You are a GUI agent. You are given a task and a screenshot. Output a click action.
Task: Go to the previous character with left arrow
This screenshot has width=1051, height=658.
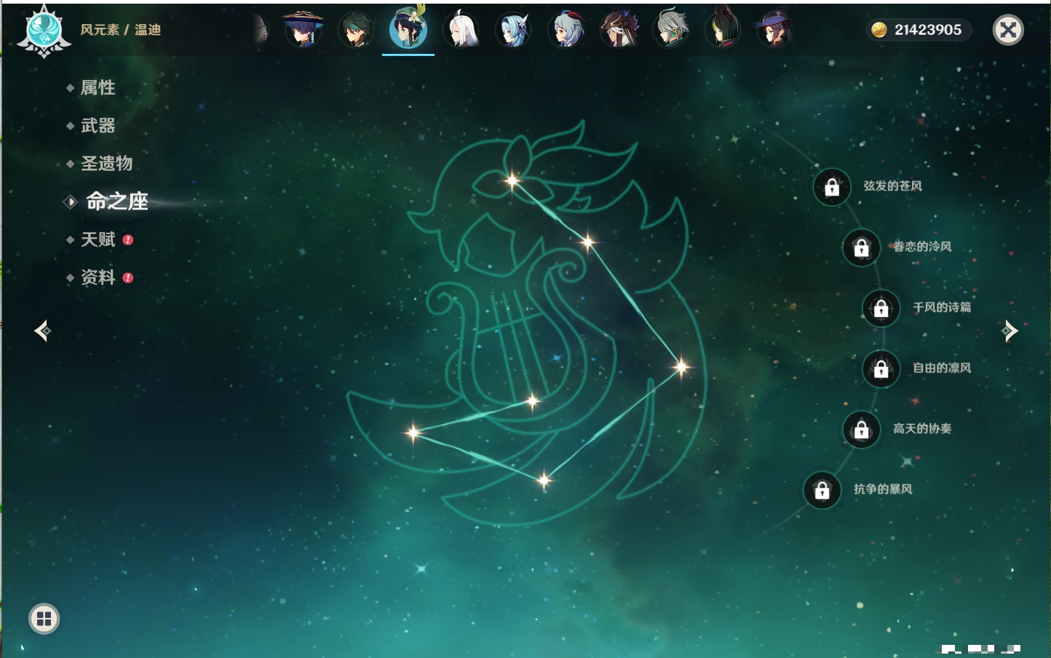click(x=42, y=331)
